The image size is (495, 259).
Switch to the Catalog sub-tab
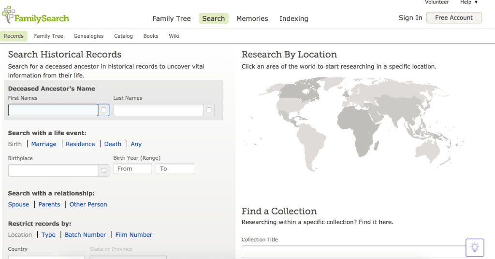[x=123, y=36]
